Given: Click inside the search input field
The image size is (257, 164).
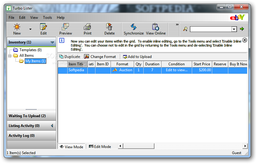Looking at the screenshot, I should coord(211,29).
